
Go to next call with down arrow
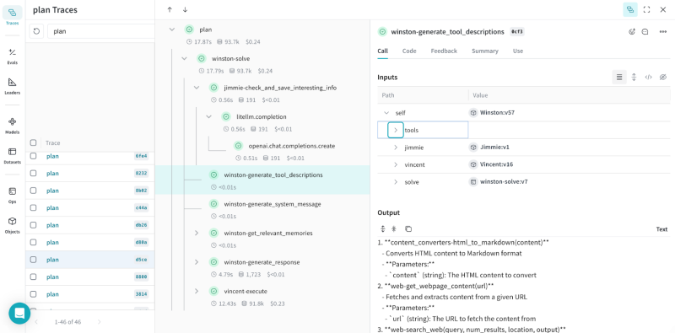click(x=185, y=9)
